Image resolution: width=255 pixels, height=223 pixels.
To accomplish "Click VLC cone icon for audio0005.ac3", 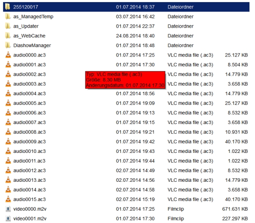I will click(x=7, y=103).
